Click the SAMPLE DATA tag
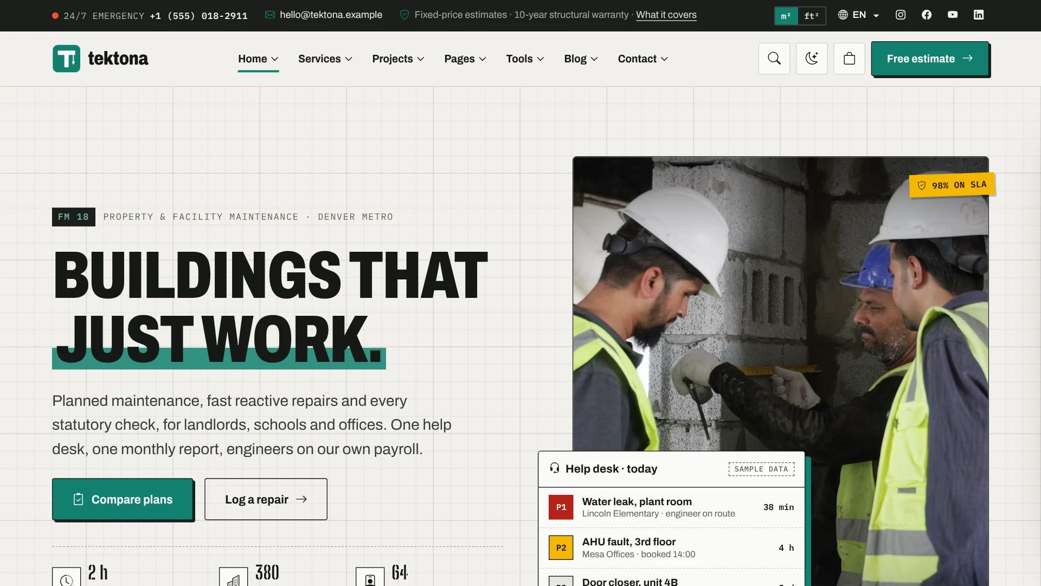Viewport: 1041px width, 586px height. 761,469
